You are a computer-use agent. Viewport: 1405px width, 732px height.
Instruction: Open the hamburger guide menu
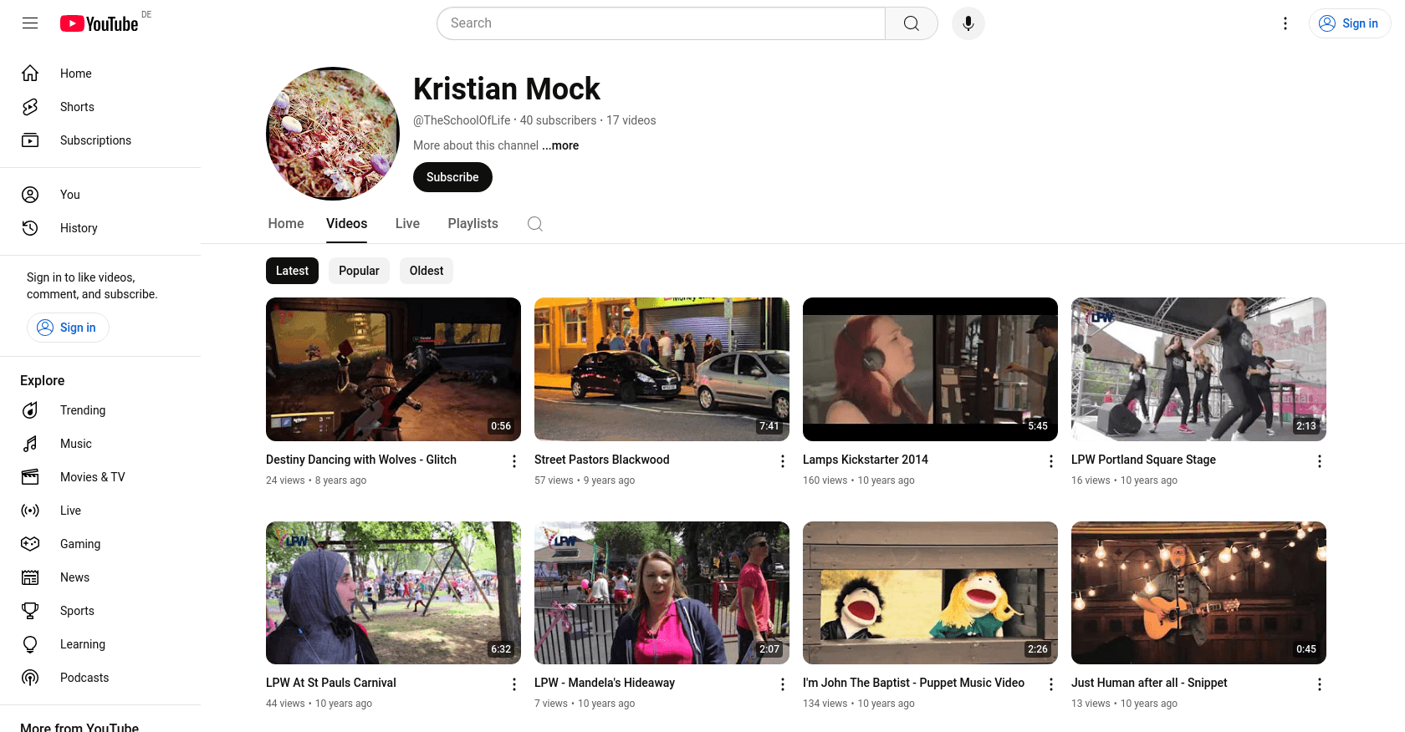[30, 23]
